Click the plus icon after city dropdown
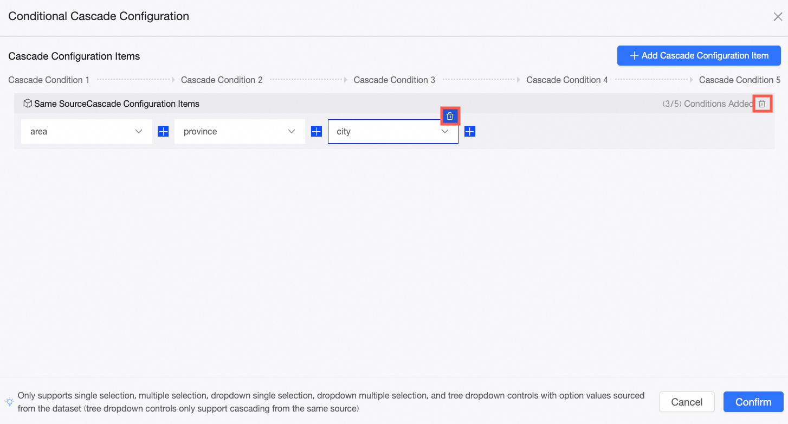Screen dimensions: 788x424 [x=470, y=131]
